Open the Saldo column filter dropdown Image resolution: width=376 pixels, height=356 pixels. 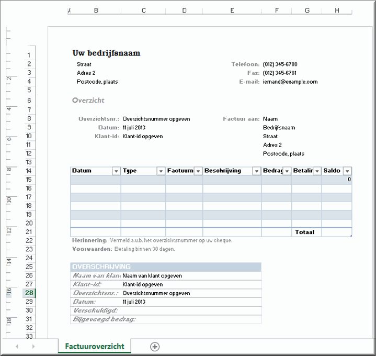point(347,171)
